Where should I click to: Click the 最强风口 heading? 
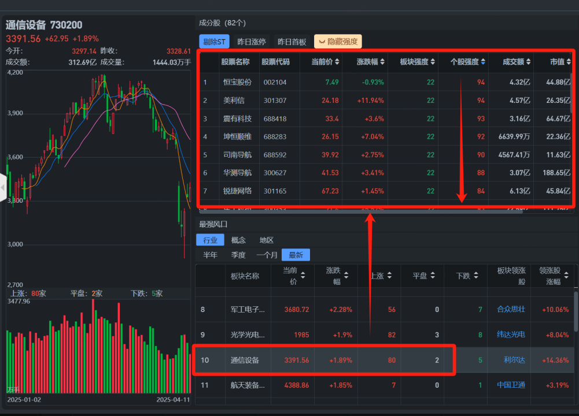(213, 224)
